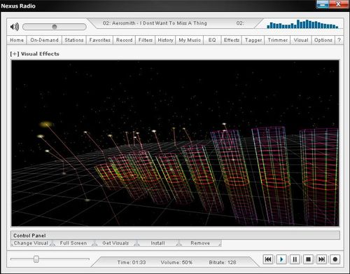This screenshot has width=350, height=274.
Task: Switch to the Stations tab
Action: (x=74, y=40)
